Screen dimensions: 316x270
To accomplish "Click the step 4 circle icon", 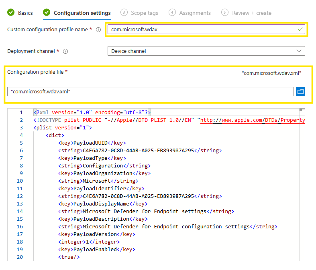I will [x=172, y=12].
